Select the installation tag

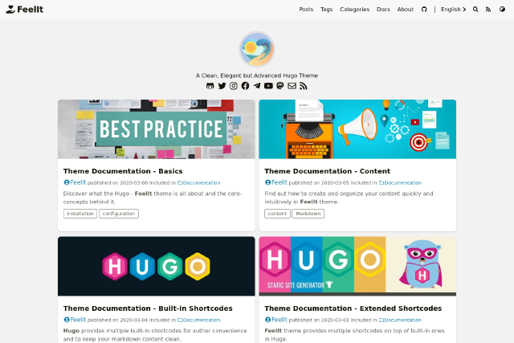(80, 214)
